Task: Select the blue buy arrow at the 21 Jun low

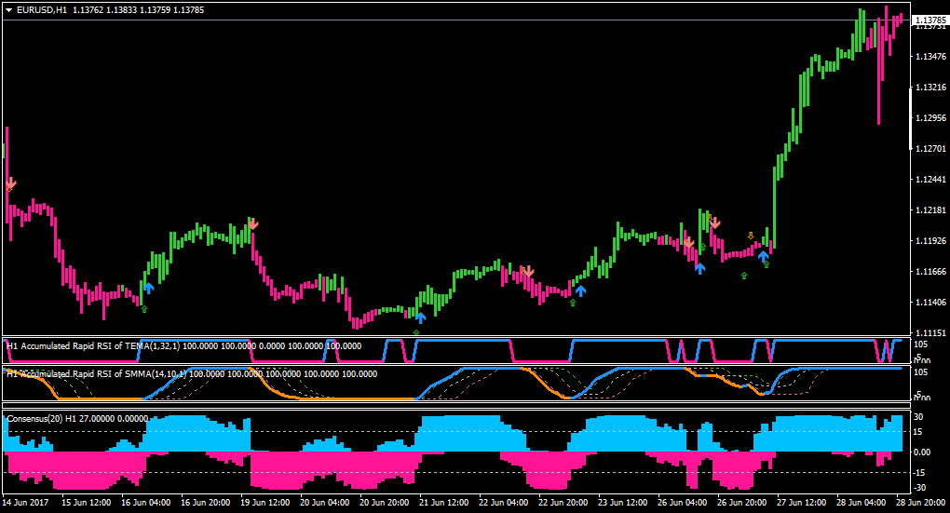Action: [420, 317]
